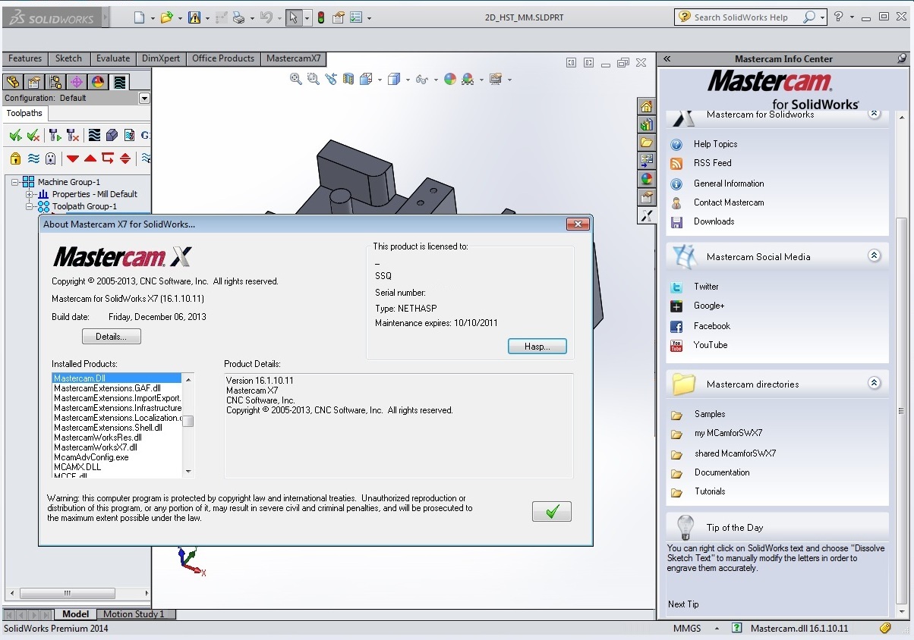Image resolution: width=914 pixels, height=640 pixels.
Task: Toggle toolpath display wave icon
Action: 33,158
